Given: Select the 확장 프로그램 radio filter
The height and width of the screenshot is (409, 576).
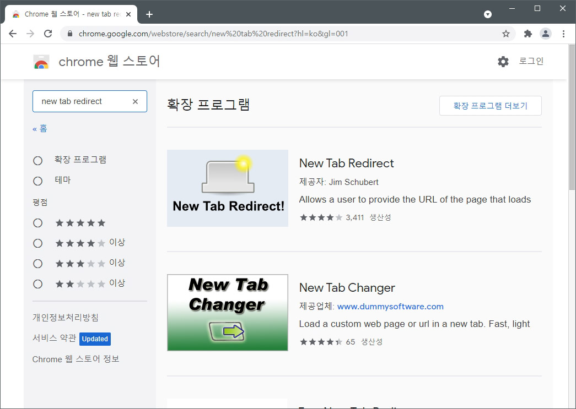Looking at the screenshot, I should pos(38,161).
